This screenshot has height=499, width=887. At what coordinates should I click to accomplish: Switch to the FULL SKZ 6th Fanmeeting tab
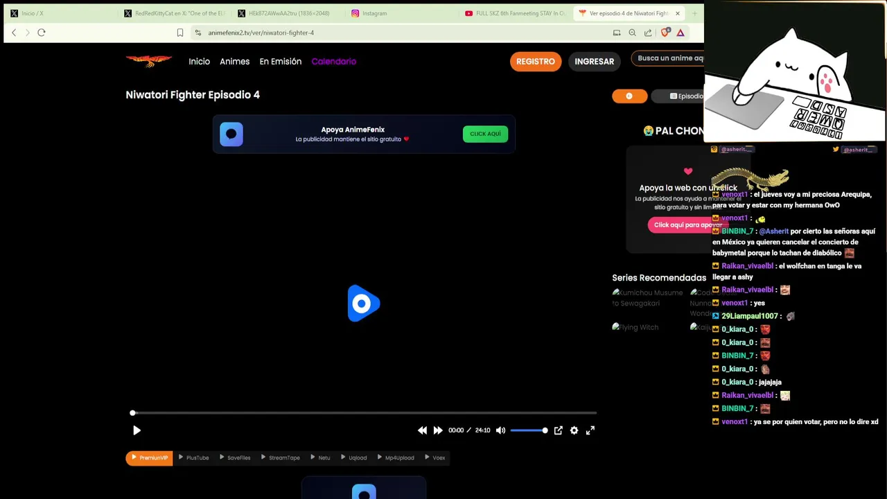[514, 13]
